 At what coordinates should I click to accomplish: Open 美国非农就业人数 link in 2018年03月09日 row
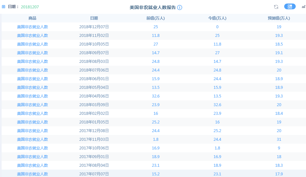pyautogui.click(x=32, y=105)
